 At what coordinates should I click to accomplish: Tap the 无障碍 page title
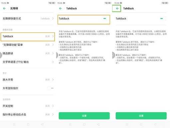14,8
